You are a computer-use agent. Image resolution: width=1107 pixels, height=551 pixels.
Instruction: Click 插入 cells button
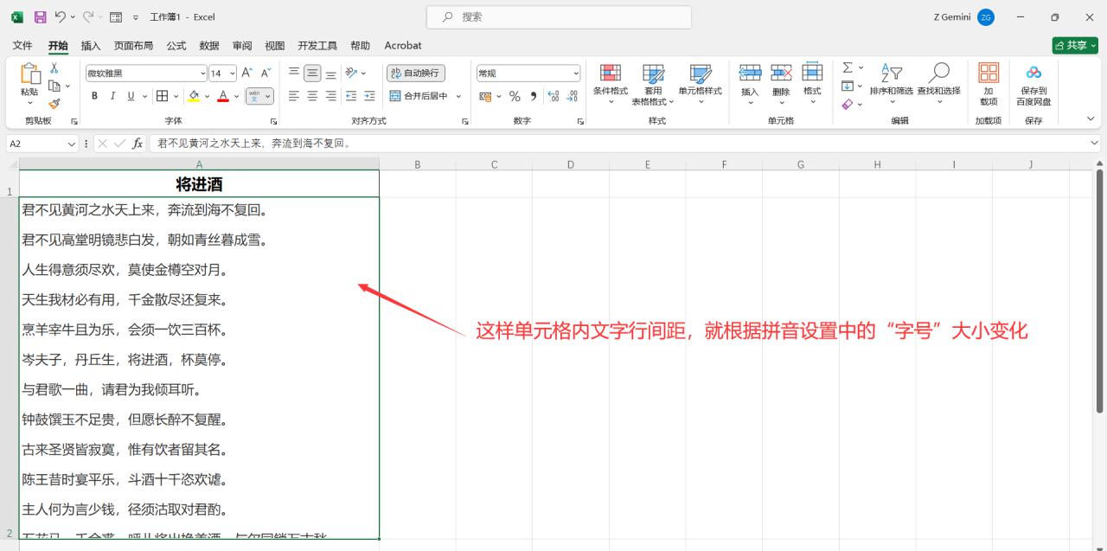click(750, 84)
